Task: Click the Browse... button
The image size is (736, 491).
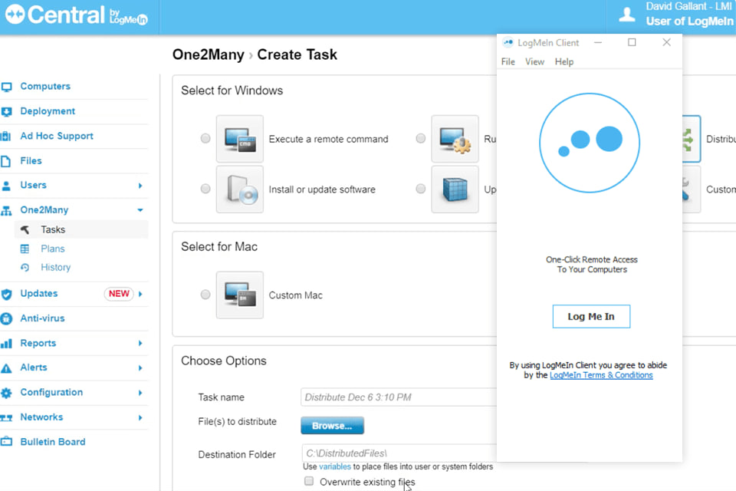Action: click(x=332, y=426)
